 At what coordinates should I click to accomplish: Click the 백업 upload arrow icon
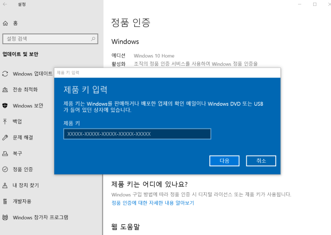pos(5,121)
